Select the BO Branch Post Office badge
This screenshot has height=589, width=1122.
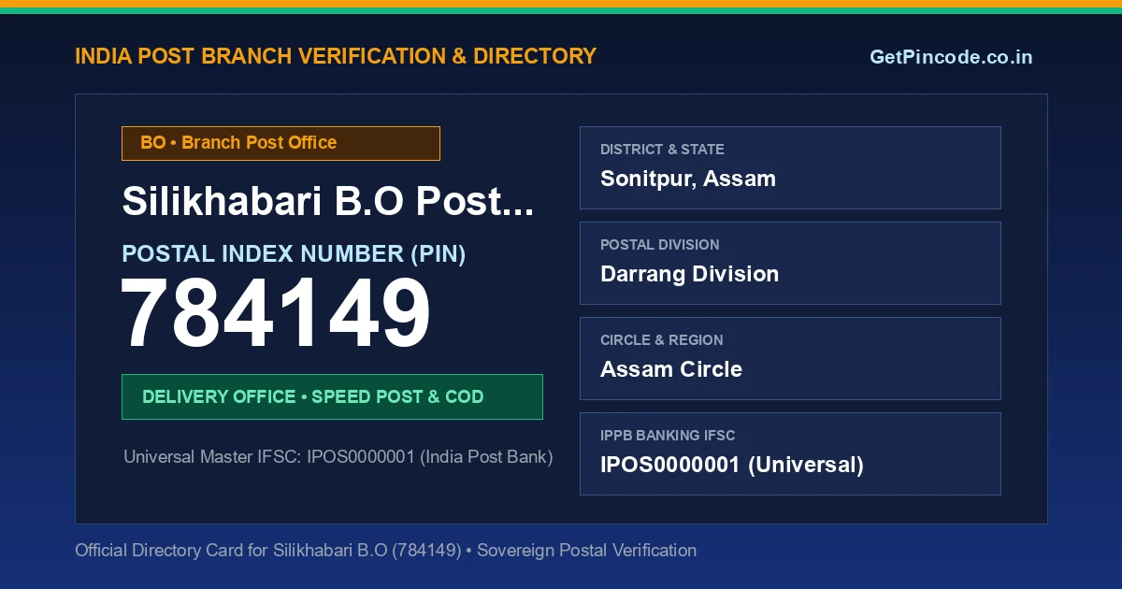[x=280, y=143]
